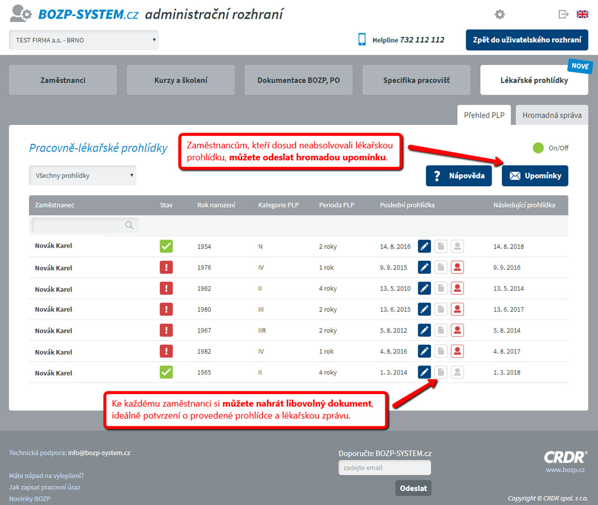Sort by the Kategorie PLP column header
Screen dimensions: 598x505
click(279, 205)
